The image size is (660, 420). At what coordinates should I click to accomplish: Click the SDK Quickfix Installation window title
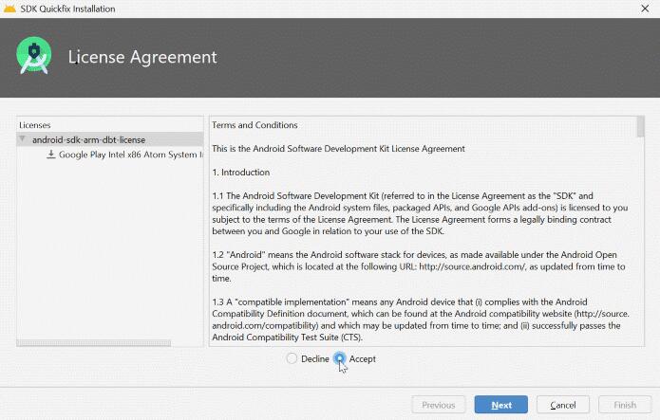[67, 9]
